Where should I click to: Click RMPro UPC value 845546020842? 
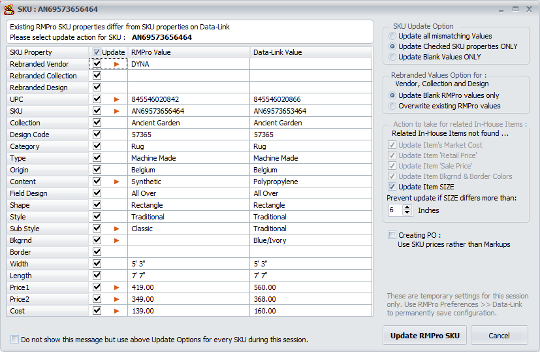coord(155,99)
